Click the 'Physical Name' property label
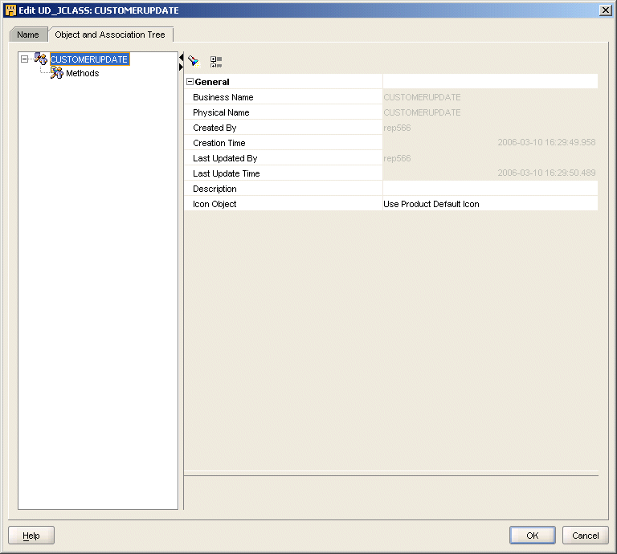 coord(221,112)
